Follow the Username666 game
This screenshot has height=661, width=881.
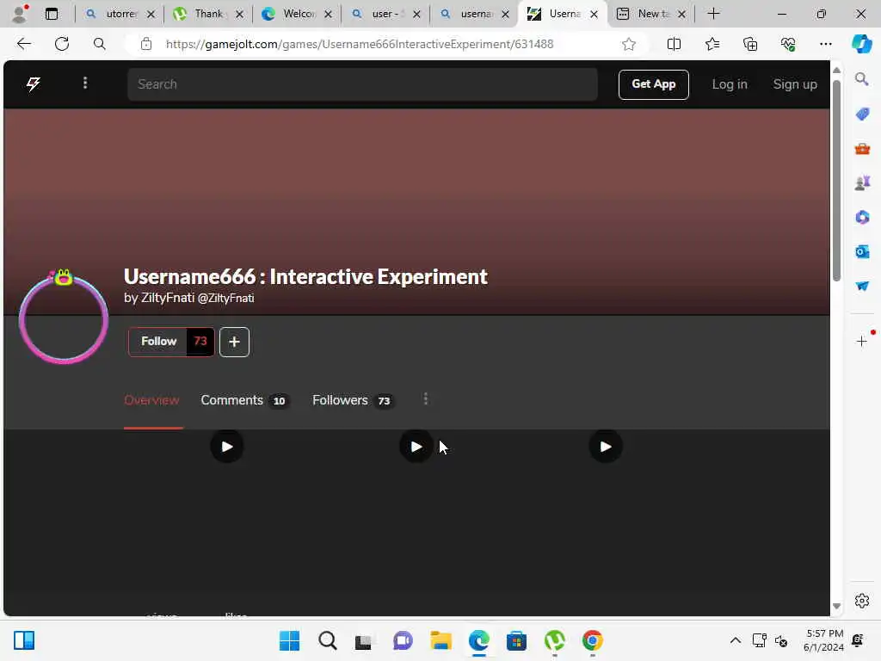click(158, 341)
